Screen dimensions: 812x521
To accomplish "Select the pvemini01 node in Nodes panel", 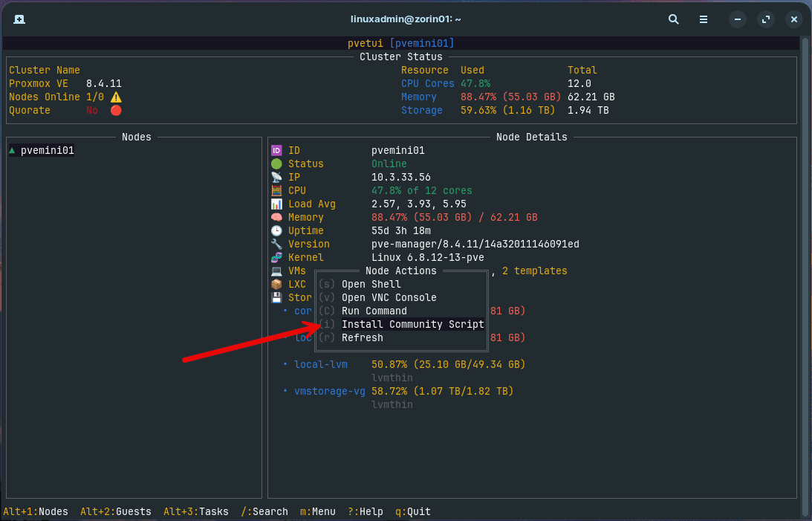I will [x=47, y=149].
